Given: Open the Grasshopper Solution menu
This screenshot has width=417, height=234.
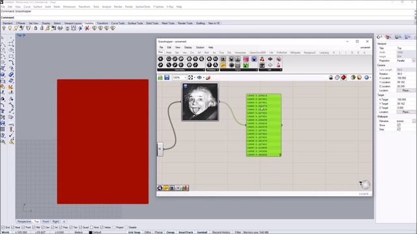Looking at the screenshot, I should [200, 47].
